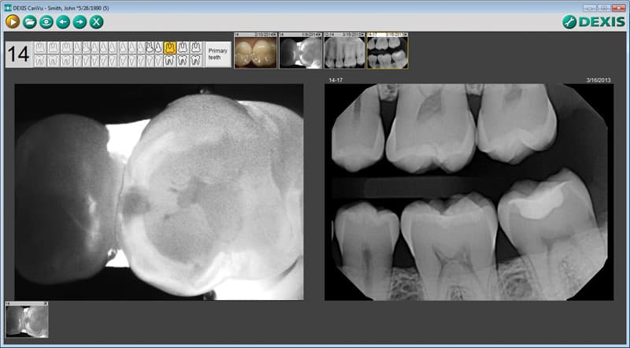This screenshot has width=630, height=348.
Task: Select the highlighted yellow tooth in chart
Action: 170,48
